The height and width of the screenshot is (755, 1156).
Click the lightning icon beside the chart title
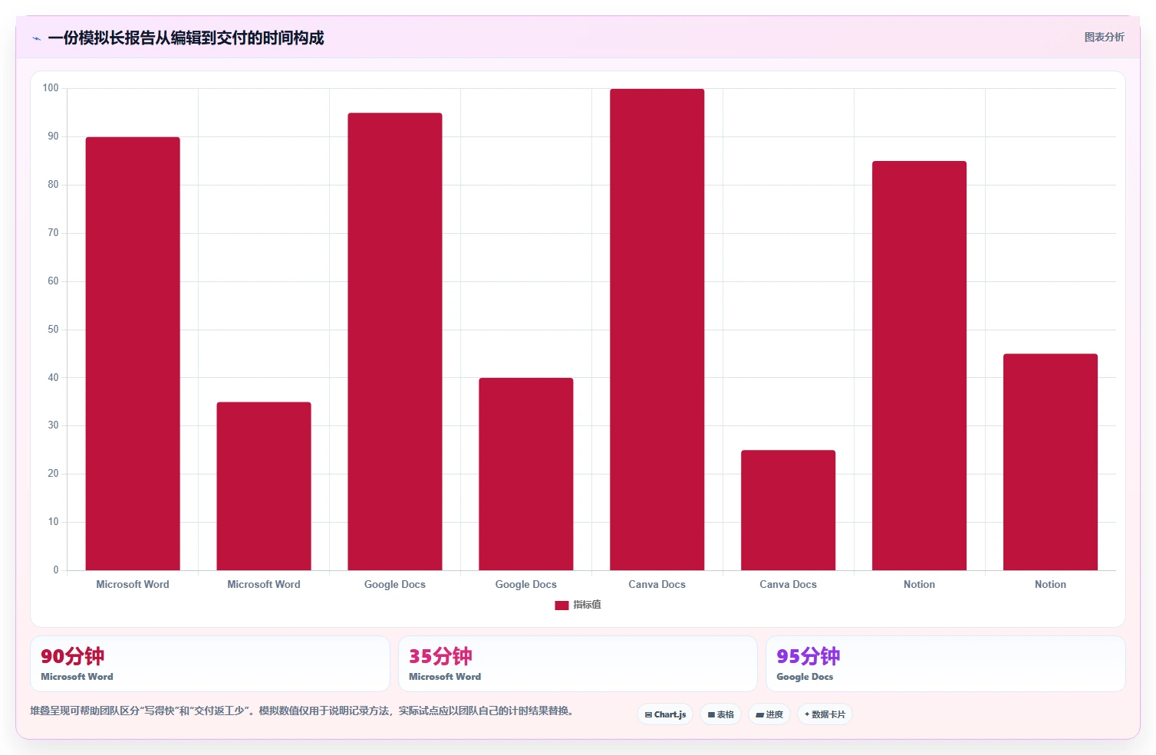click(x=36, y=38)
